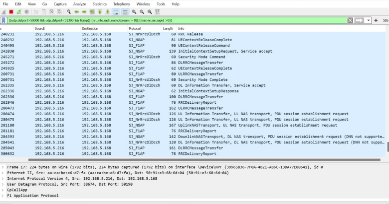The image size is (389, 204).
Task: Add a filter button with plus sign
Action: [x=376, y=20]
